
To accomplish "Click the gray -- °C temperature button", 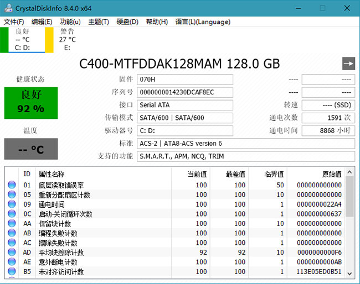I will 31,149.
